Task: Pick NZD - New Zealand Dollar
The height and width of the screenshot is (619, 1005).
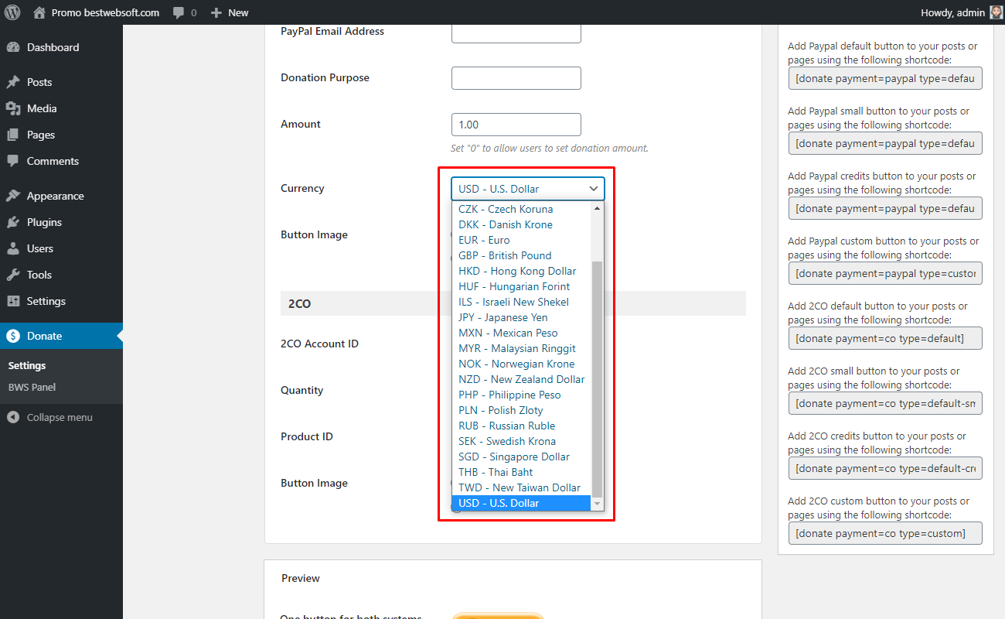Action: [x=522, y=379]
